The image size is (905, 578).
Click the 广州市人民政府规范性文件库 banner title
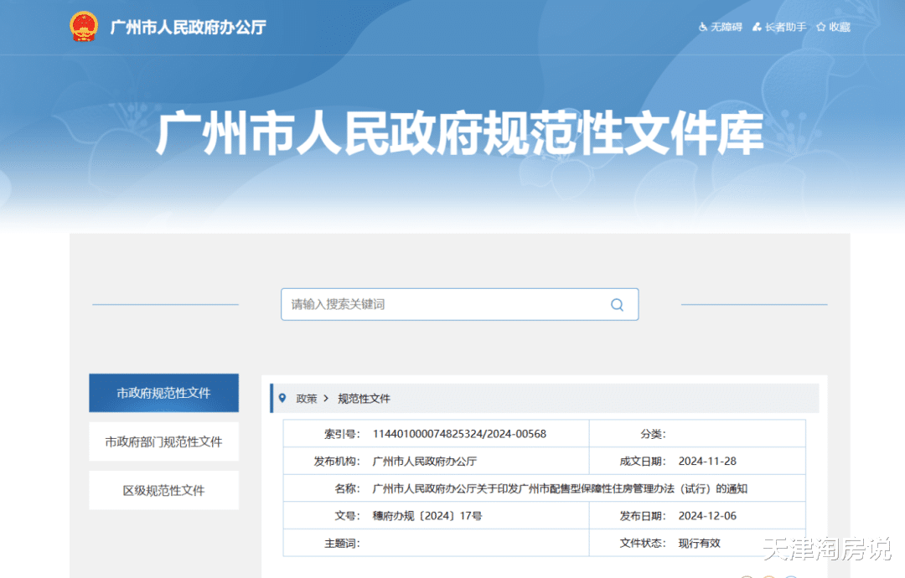tap(460, 133)
